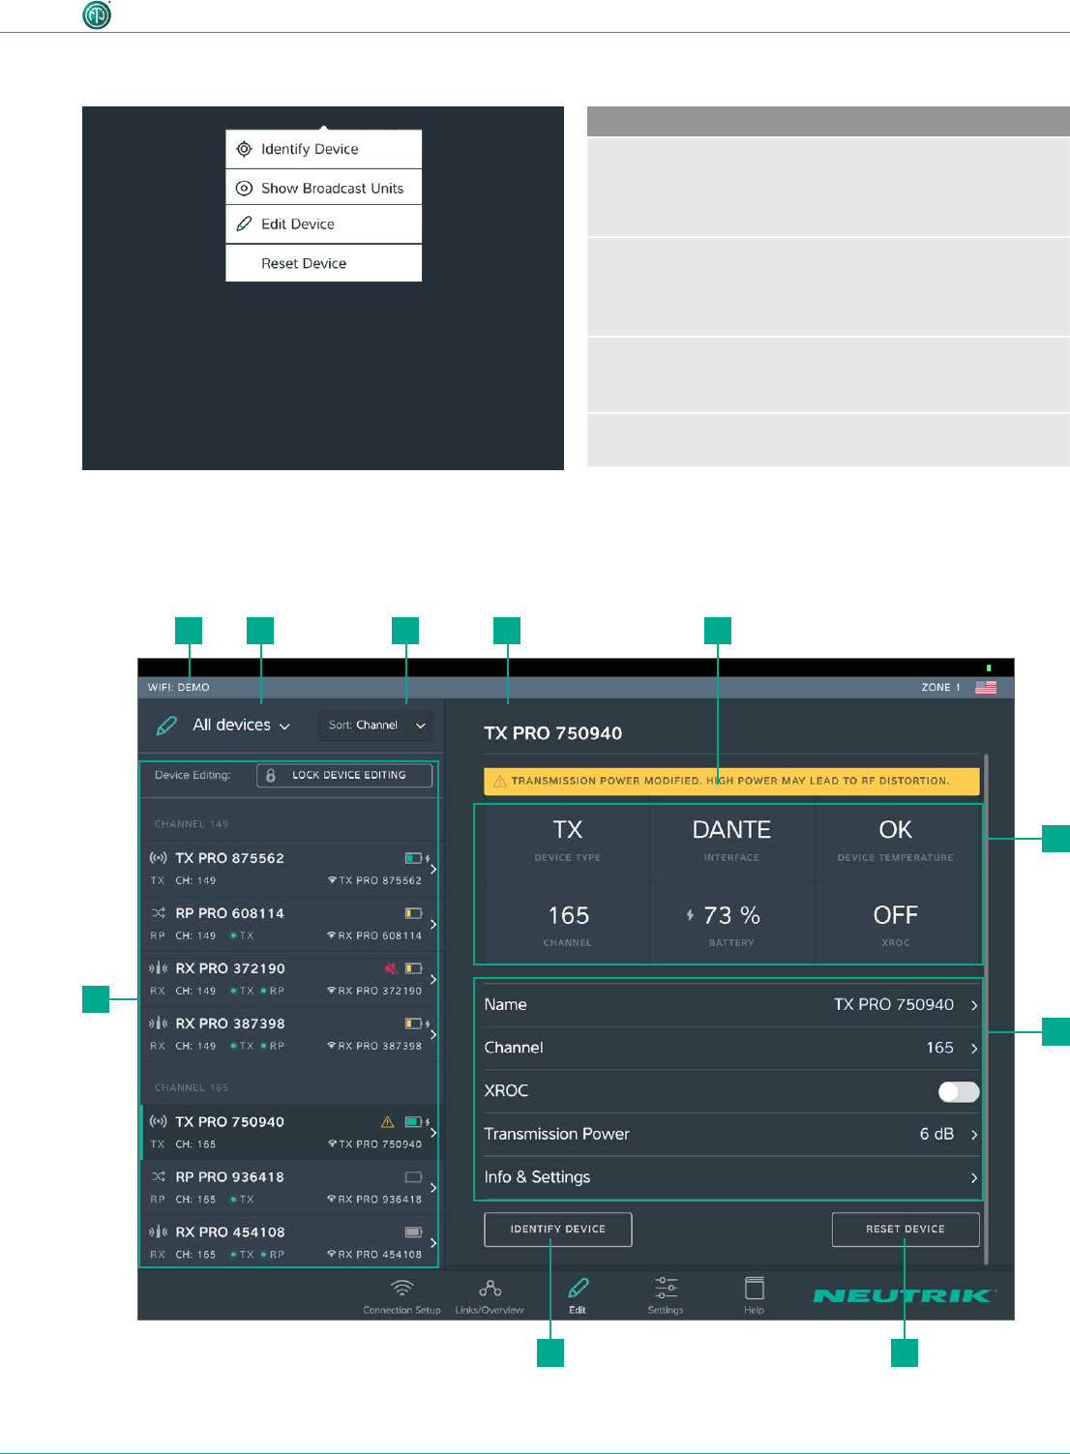Image resolution: width=1070 pixels, height=1454 pixels.
Task: Click empty battery icon of RP PRO 936418
Action: point(414,1177)
